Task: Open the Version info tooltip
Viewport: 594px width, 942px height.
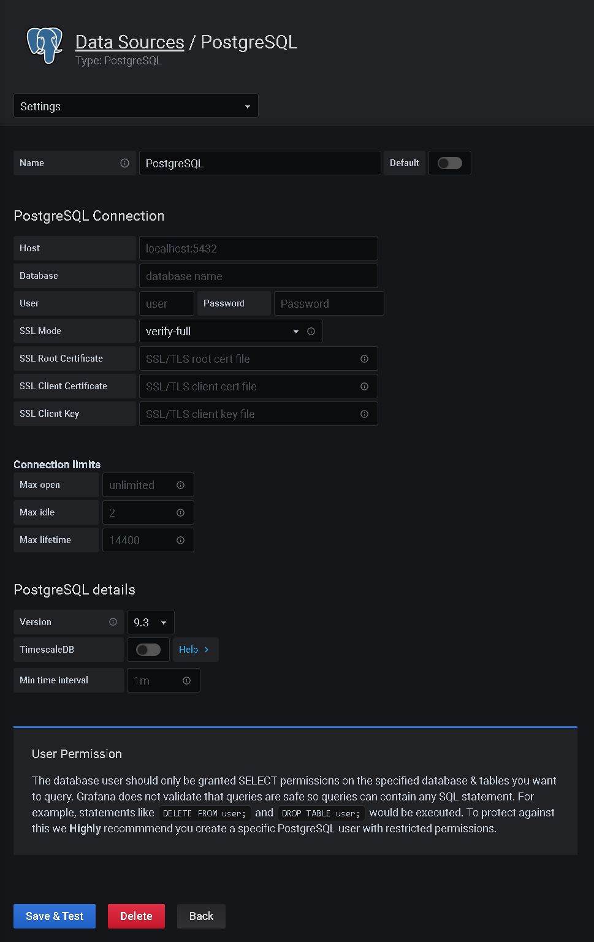Action: 113,621
